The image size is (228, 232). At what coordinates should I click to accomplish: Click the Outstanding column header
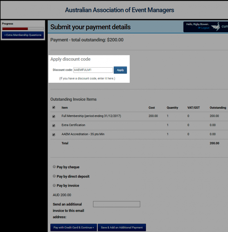click(x=218, y=108)
